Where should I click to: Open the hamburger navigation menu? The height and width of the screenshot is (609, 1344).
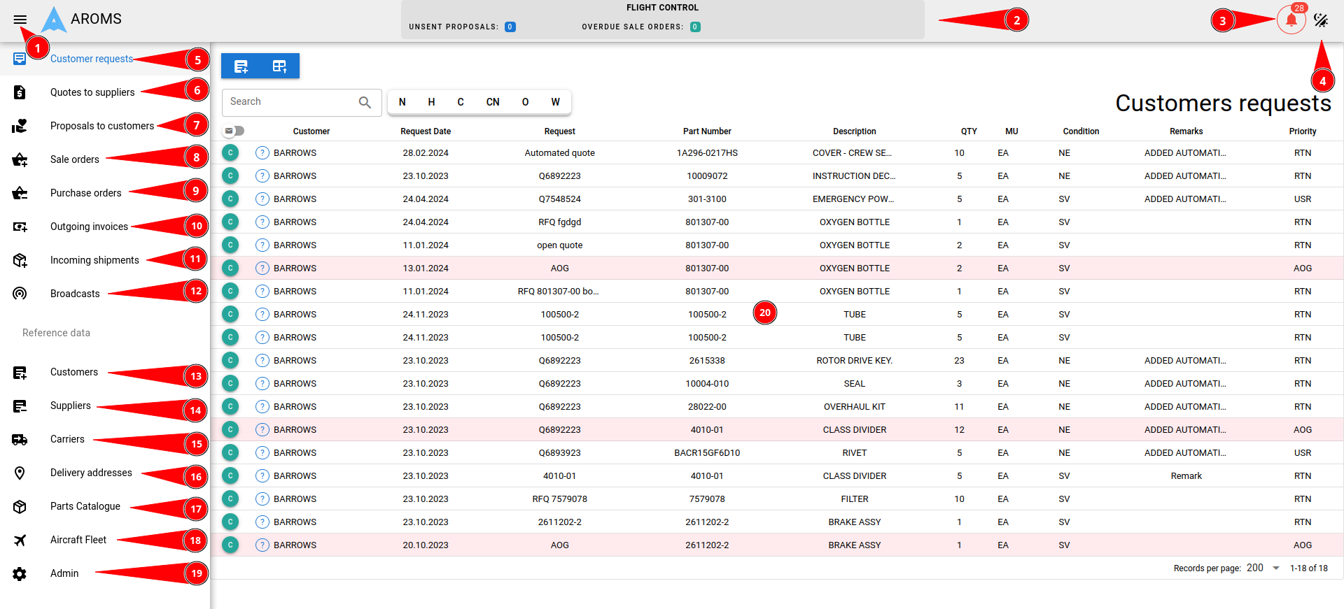20,20
